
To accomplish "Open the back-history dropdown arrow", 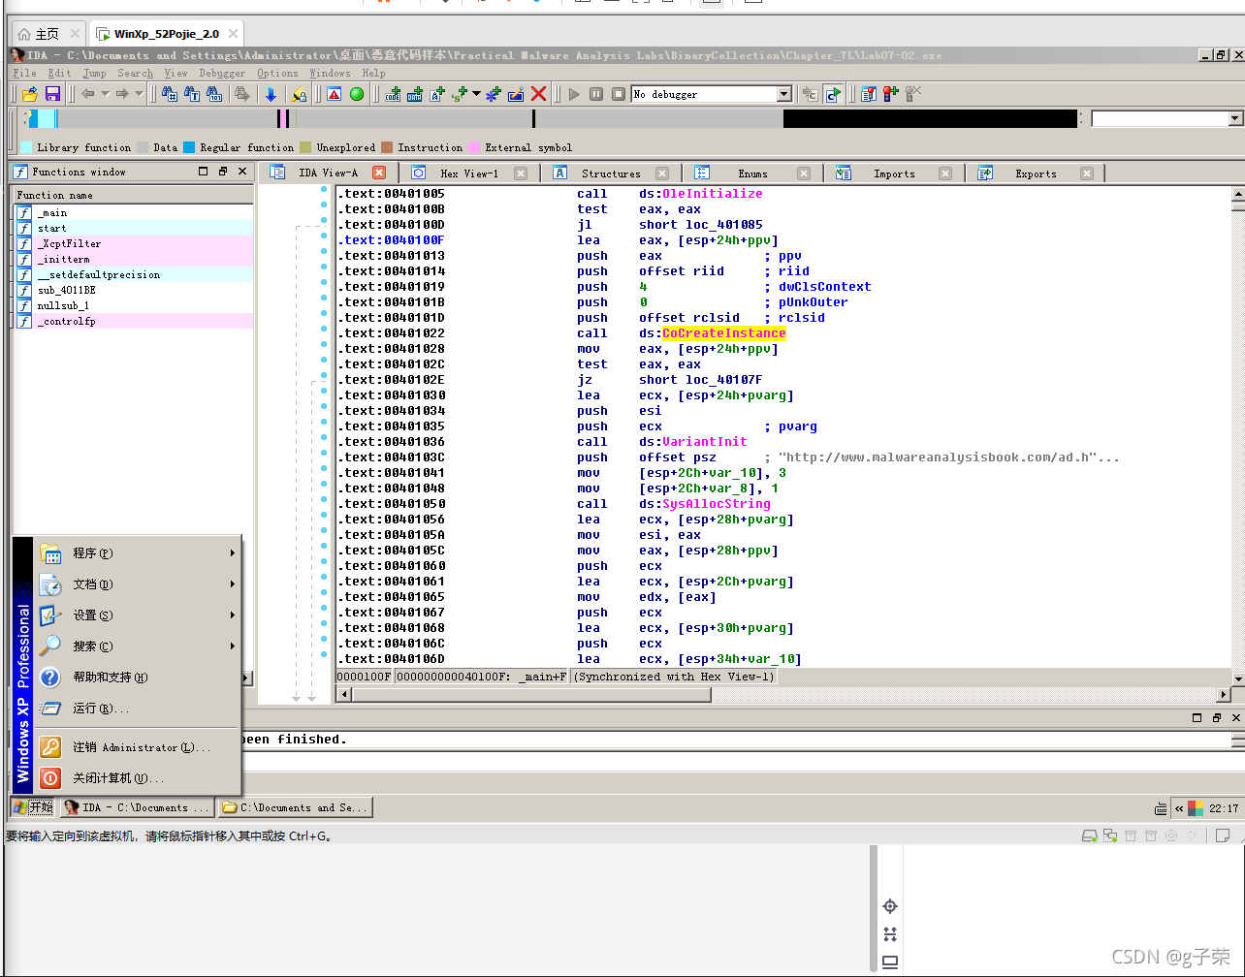I will (104, 94).
